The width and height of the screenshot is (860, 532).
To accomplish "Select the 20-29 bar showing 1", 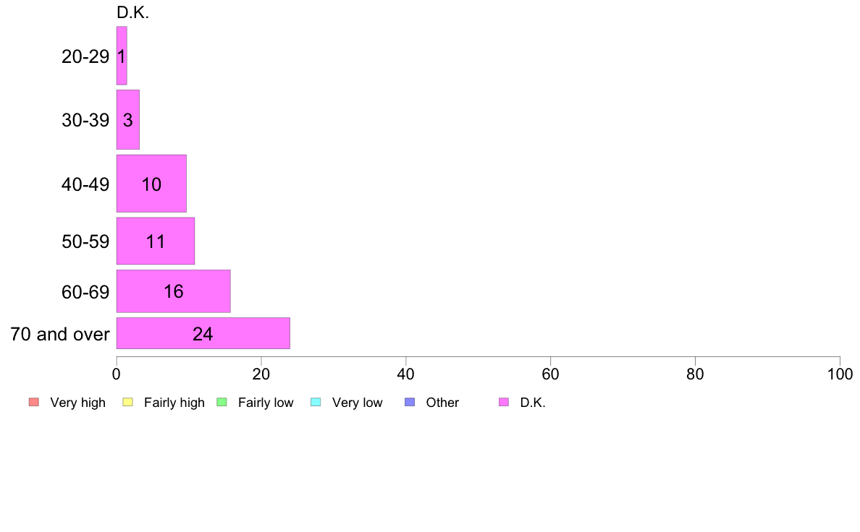I will pyautogui.click(x=122, y=56).
